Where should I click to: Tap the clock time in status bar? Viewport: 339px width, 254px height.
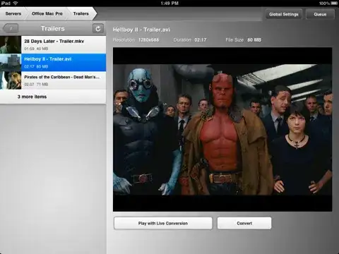click(x=169, y=4)
